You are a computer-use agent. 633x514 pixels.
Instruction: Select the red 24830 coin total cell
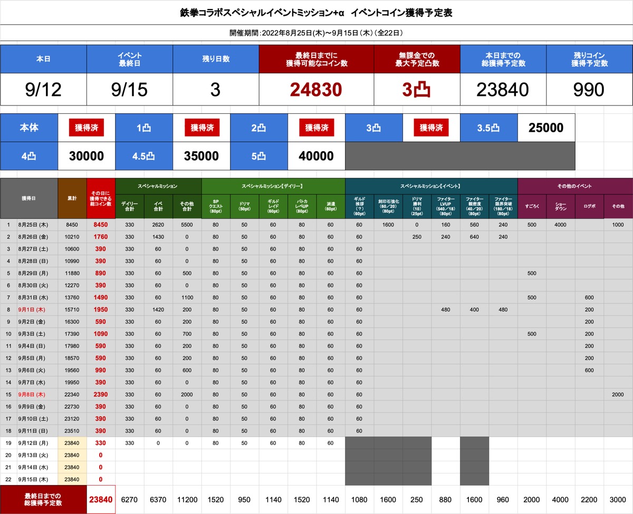[x=315, y=90]
